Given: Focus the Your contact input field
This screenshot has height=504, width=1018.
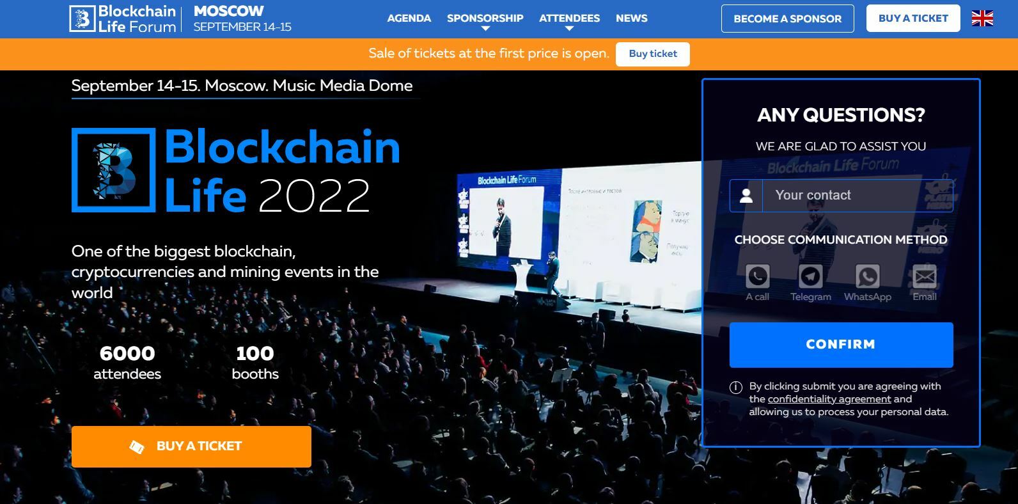Looking at the screenshot, I should click(857, 196).
